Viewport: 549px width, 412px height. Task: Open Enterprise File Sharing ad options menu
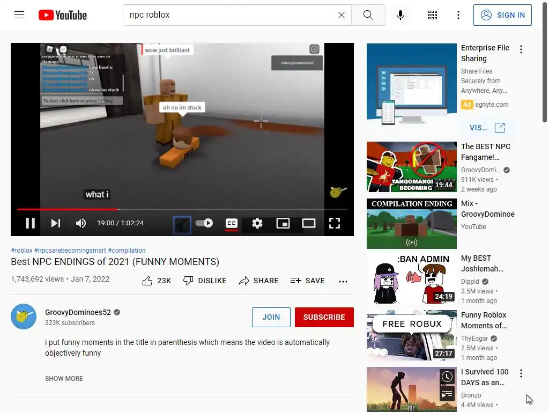[x=521, y=49]
